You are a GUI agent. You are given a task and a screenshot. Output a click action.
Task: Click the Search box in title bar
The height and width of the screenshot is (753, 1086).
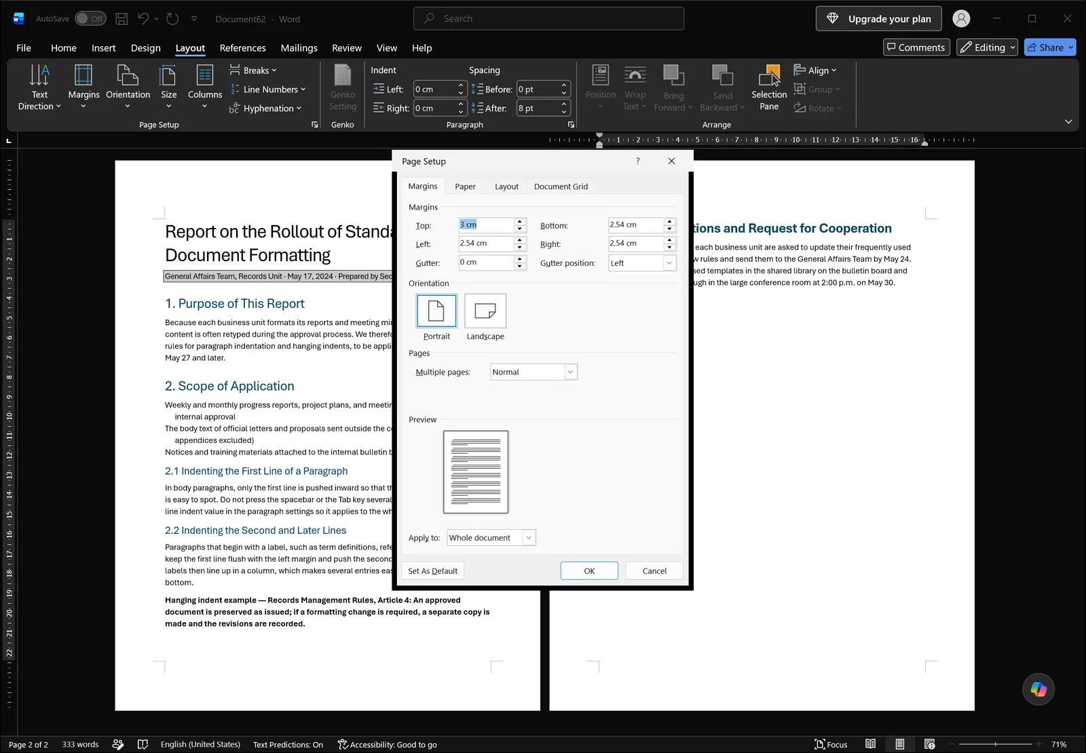click(548, 19)
